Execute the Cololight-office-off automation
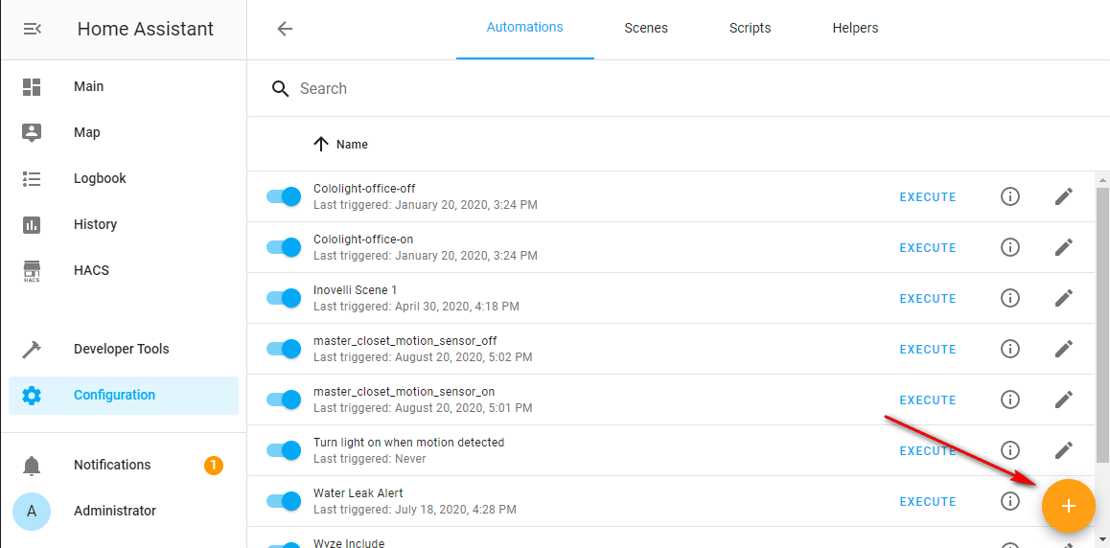 click(x=927, y=197)
